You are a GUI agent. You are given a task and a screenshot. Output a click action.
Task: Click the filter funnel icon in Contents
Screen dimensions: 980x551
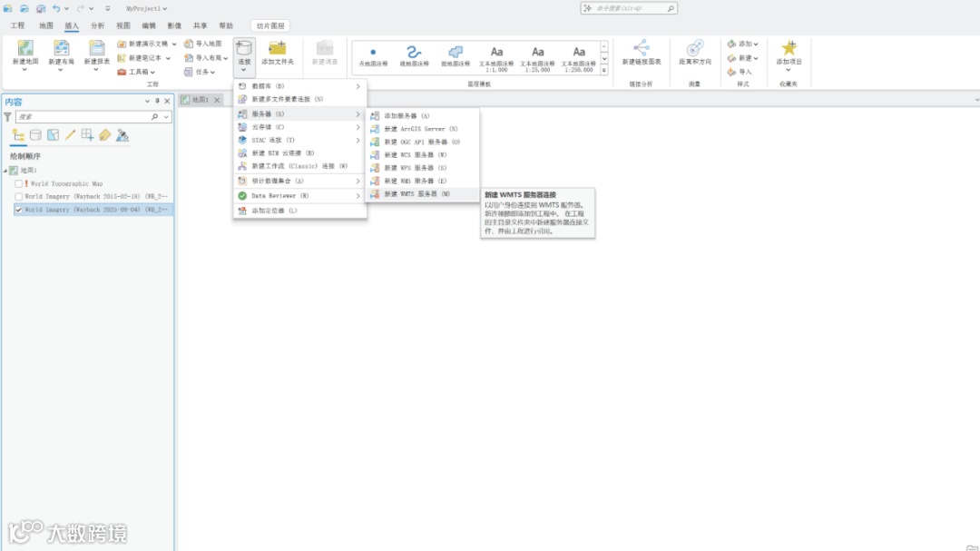click(7, 117)
